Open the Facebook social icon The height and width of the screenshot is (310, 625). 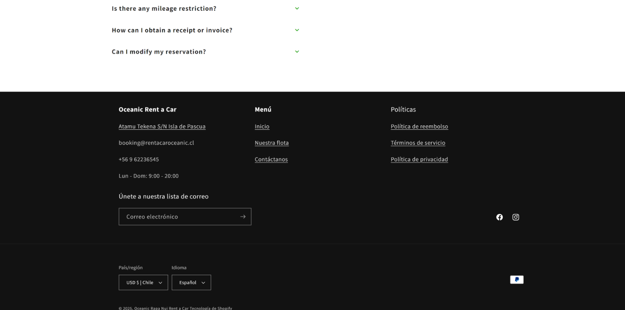500,217
